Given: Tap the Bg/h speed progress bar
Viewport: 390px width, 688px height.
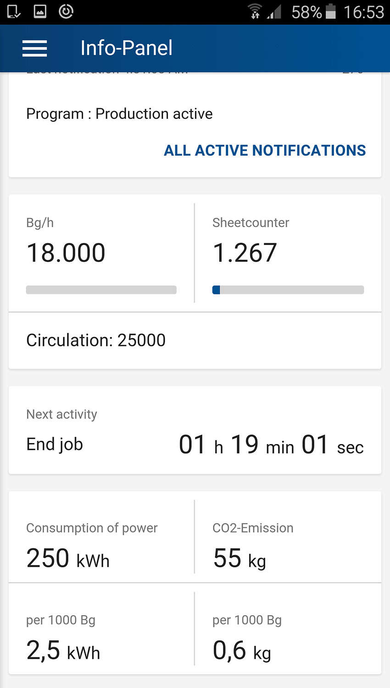Looking at the screenshot, I should click(x=101, y=290).
